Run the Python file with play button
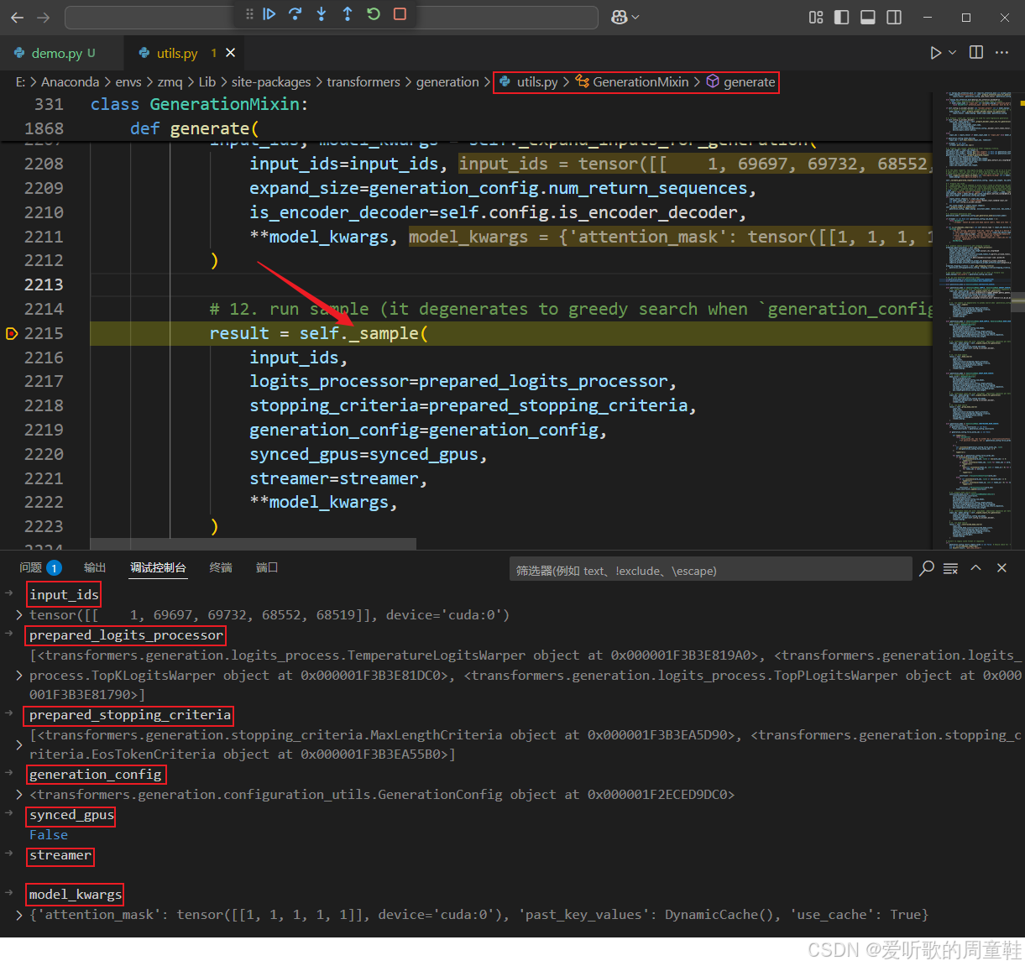 (935, 53)
